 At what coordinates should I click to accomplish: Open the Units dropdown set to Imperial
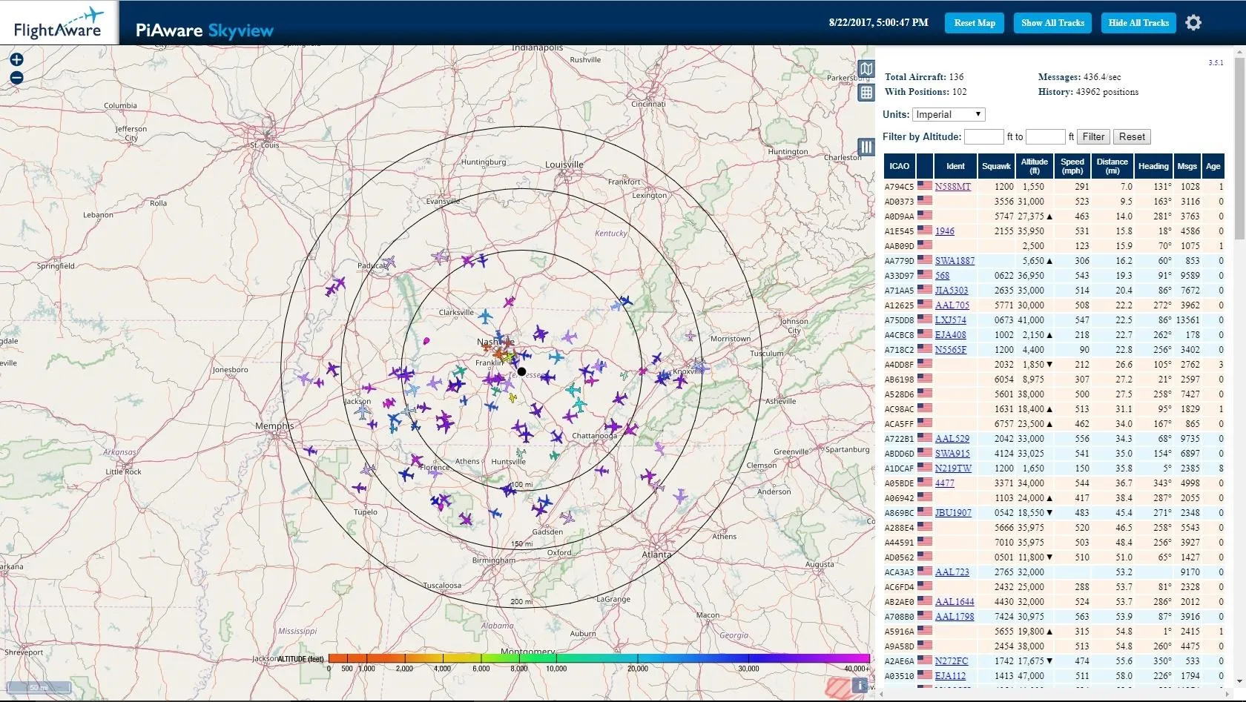[x=949, y=114]
